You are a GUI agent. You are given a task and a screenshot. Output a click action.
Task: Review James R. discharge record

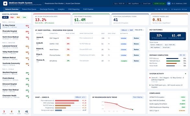(136, 38)
